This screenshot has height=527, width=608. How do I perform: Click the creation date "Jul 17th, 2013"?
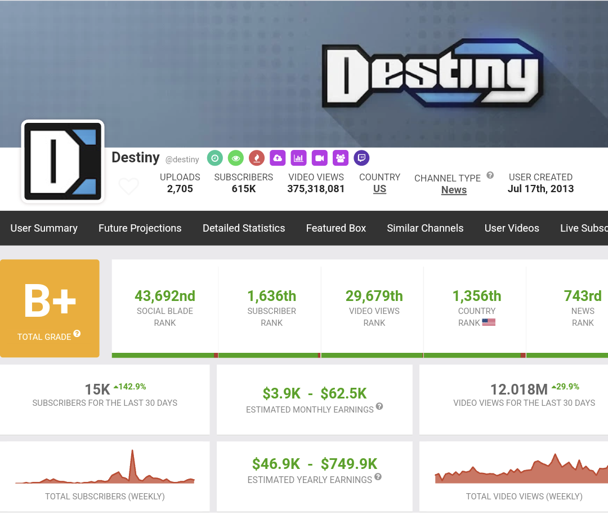(540, 189)
